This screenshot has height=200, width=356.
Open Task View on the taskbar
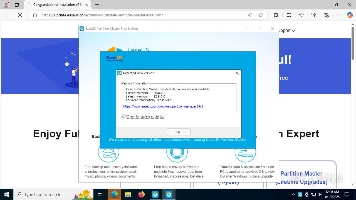tap(100, 194)
